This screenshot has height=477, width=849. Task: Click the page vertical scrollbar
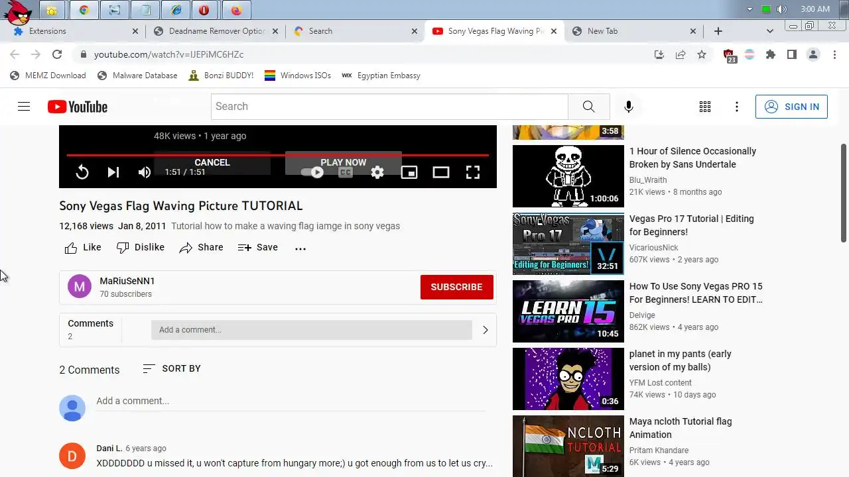point(844,192)
